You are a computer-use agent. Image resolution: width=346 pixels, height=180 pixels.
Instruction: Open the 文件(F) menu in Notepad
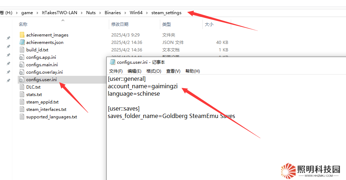pyautogui.click(x=116, y=71)
